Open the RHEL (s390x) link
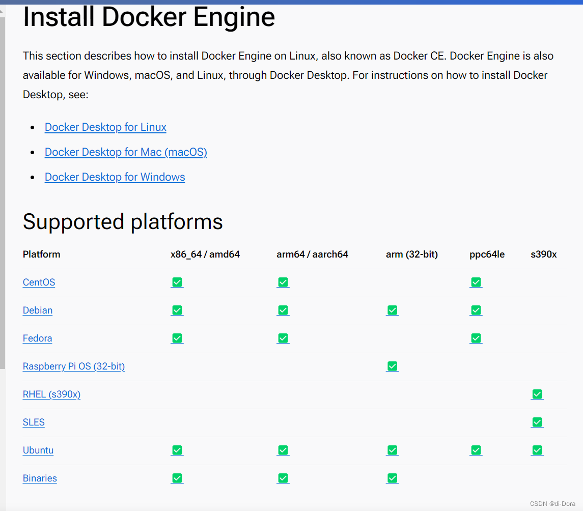Screen dimensions: 583x511 click(51, 394)
